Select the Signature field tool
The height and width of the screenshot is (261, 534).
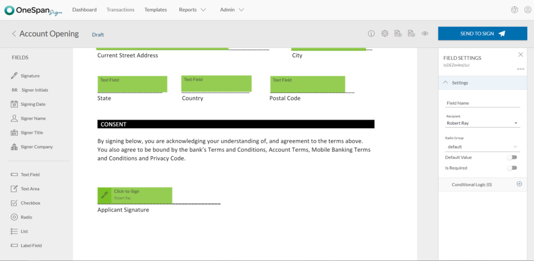click(x=30, y=76)
